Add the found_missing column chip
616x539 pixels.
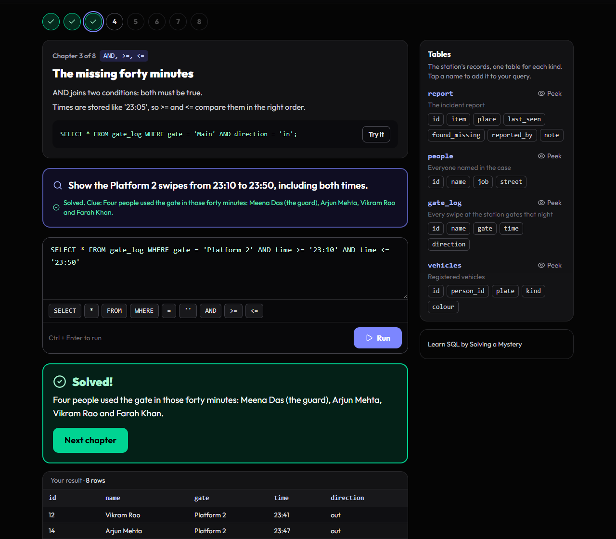(x=456, y=135)
